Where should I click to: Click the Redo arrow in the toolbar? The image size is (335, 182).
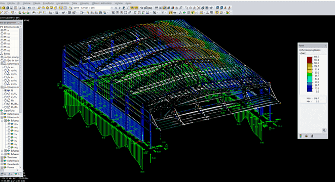(33, 8)
